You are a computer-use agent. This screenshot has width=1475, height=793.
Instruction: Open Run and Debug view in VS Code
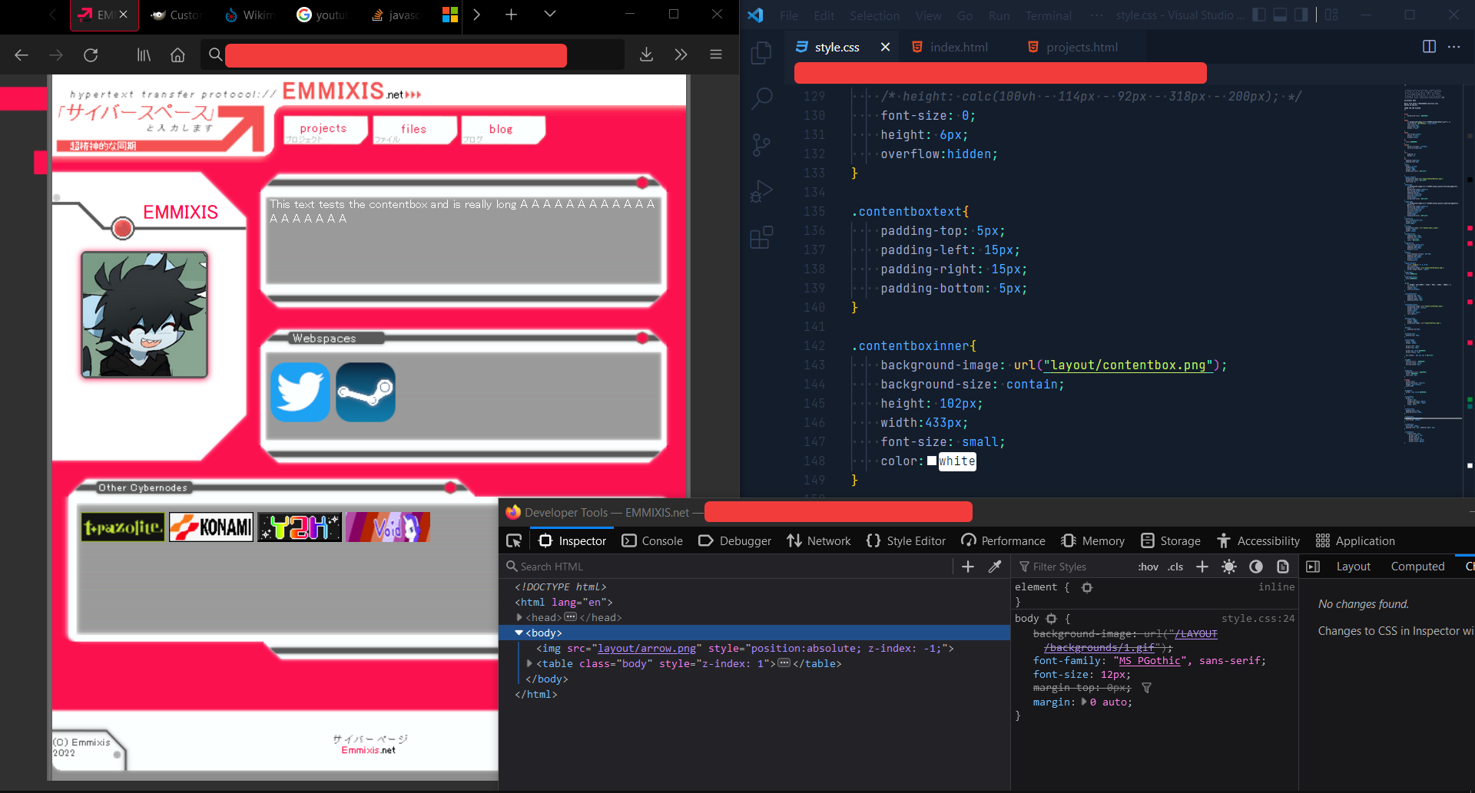tap(761, 191)
